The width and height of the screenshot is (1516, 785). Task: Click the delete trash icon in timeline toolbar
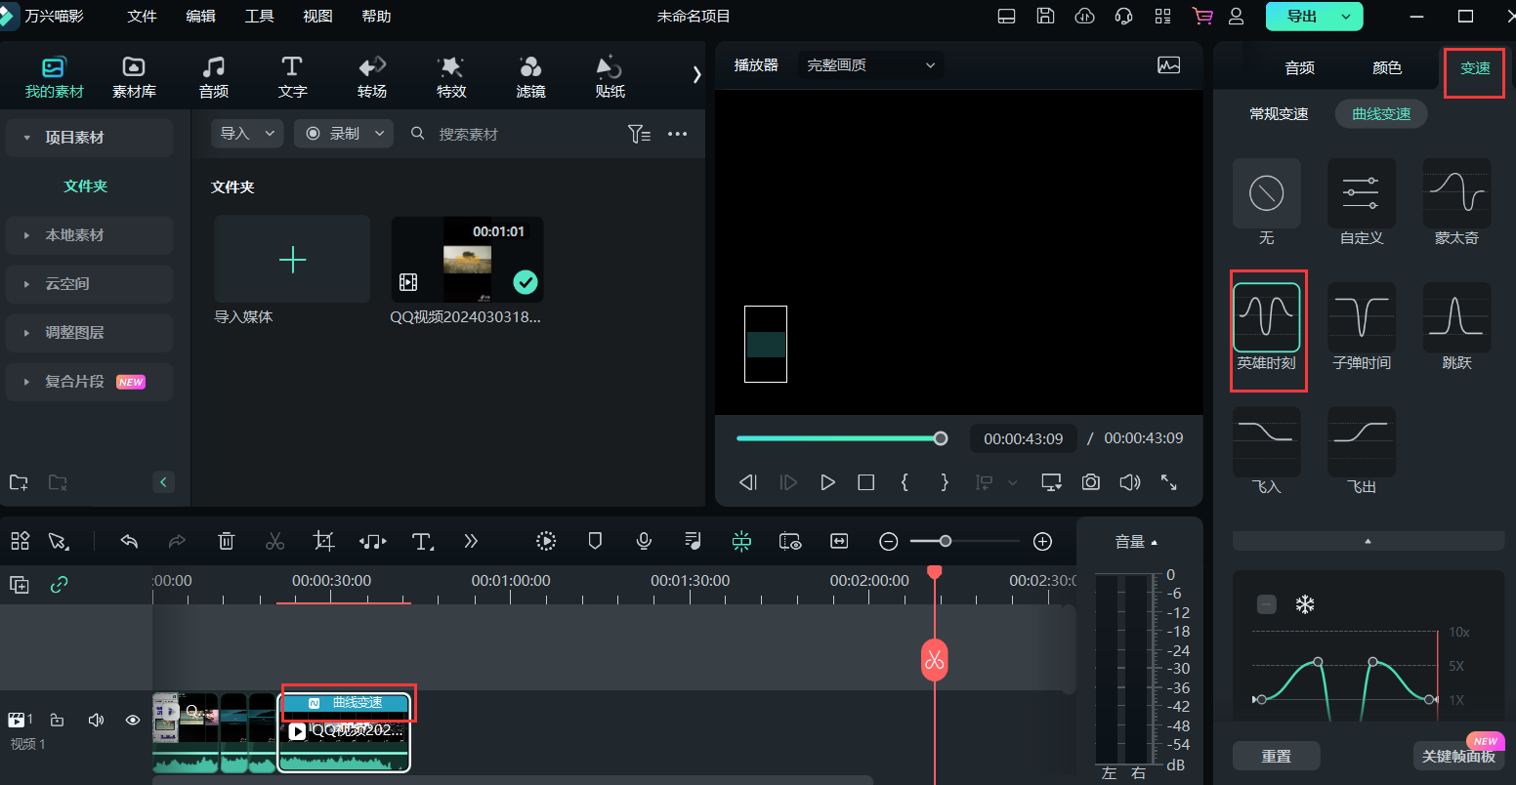point(226,541)
